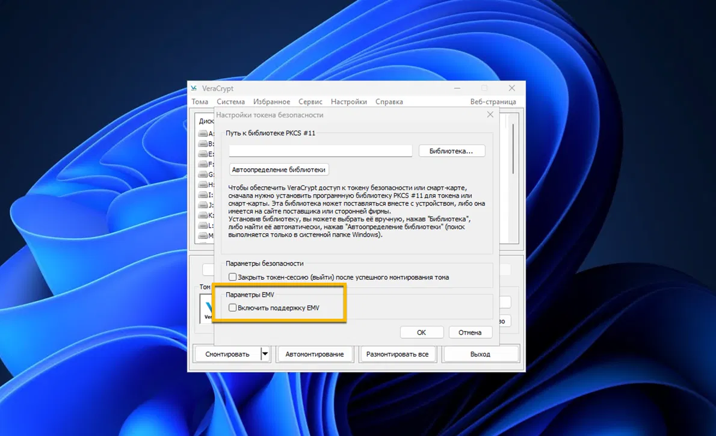Click Размонтировать все button

397,354
